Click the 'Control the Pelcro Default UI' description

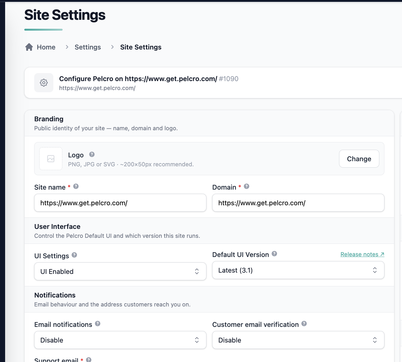tap(117, 236)
